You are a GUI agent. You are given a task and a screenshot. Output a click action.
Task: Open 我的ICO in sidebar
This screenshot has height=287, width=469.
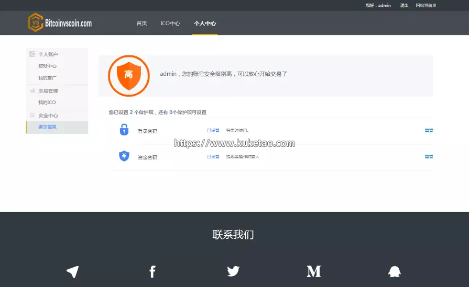47,102
